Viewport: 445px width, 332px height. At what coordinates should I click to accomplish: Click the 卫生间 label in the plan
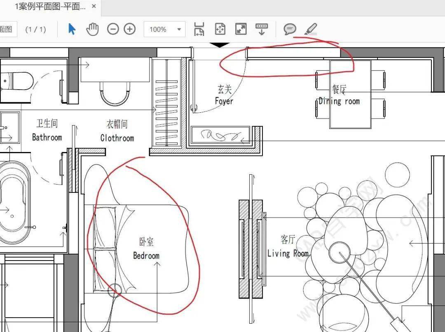coord(47,123)
